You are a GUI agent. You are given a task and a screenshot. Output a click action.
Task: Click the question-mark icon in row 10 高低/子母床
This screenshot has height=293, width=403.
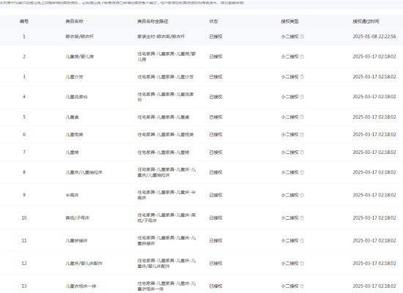302,218
